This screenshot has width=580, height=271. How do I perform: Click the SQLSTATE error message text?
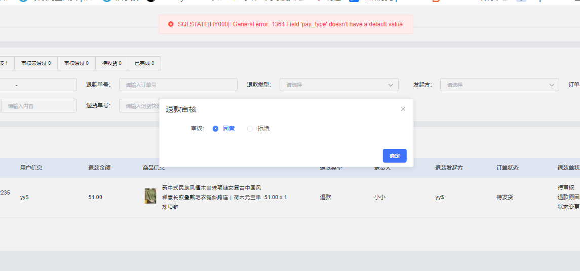tap(290, 24)
